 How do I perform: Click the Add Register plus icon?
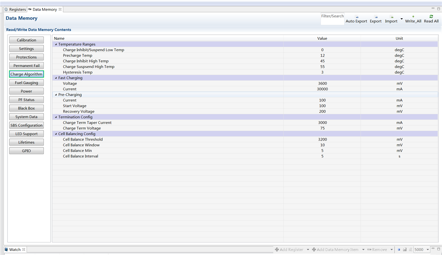[x=277, y=250]
